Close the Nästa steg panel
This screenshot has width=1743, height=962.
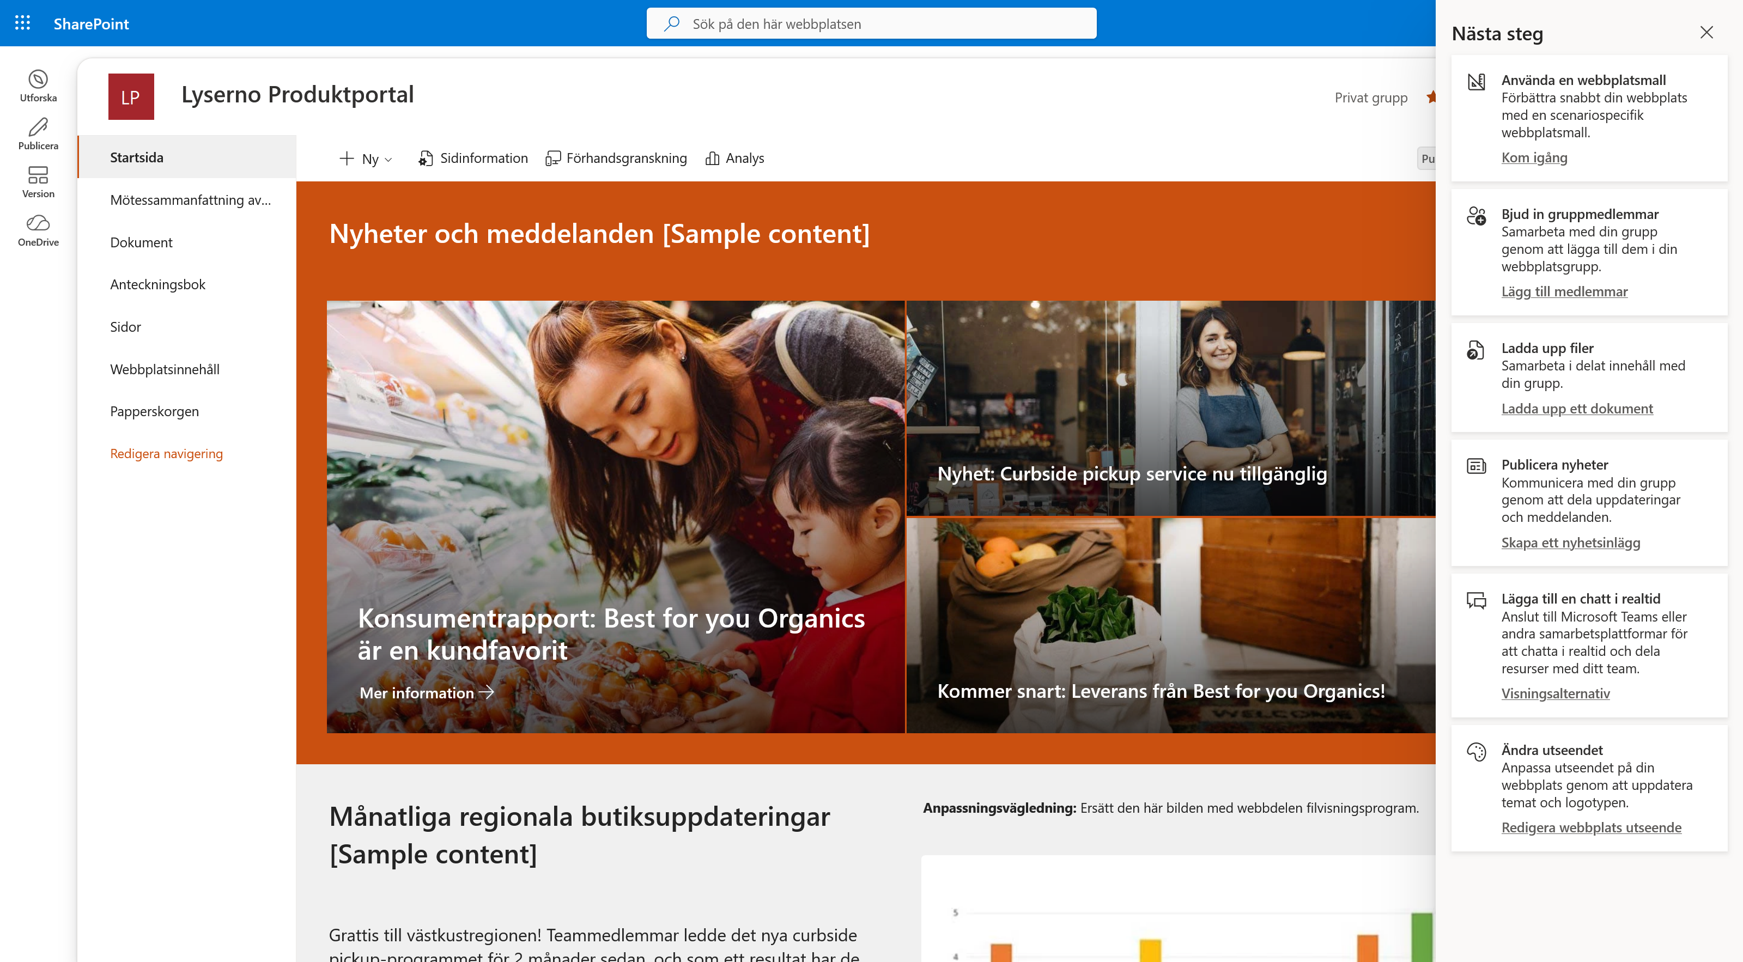[x=1706, y=33]
